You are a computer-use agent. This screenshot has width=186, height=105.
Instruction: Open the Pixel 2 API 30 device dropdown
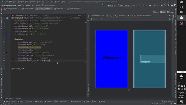[x=124, y=5]
